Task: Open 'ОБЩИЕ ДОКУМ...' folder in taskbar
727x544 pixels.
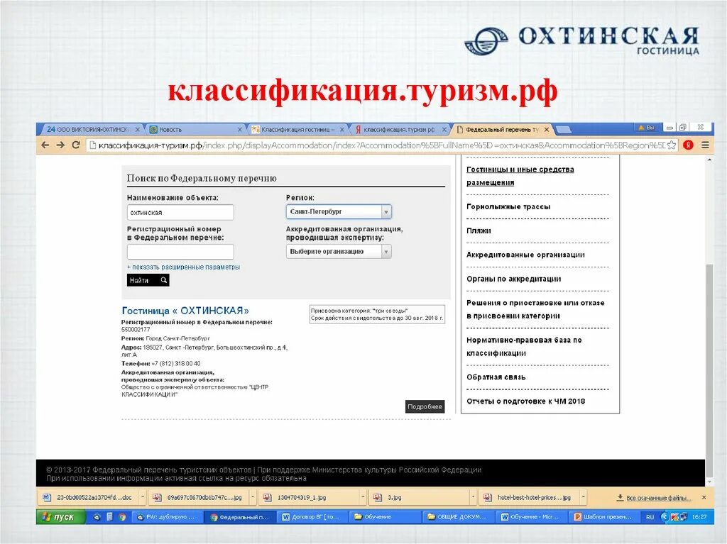Action: click(459, 516)
